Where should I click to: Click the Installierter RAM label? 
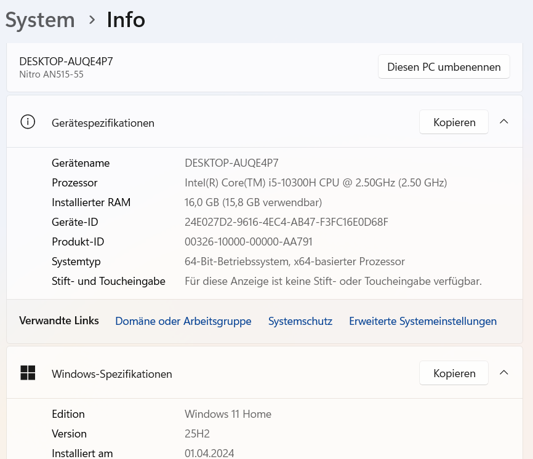click(91, 202)
